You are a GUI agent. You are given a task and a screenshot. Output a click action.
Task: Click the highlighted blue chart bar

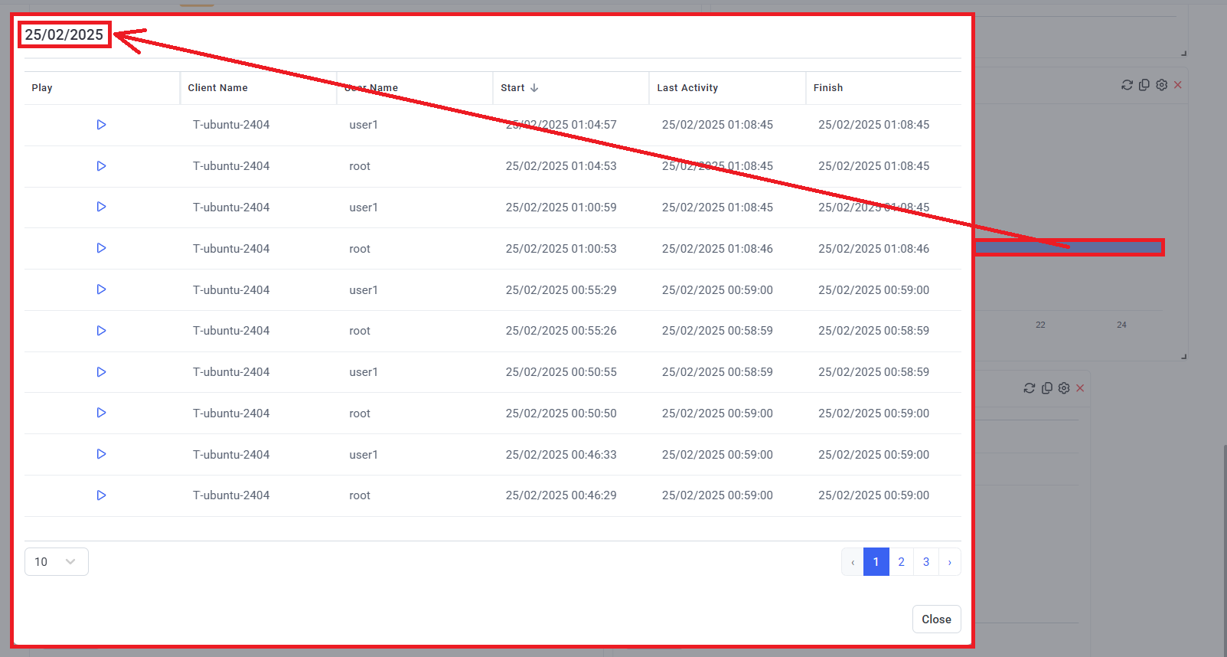[1069, 247]
